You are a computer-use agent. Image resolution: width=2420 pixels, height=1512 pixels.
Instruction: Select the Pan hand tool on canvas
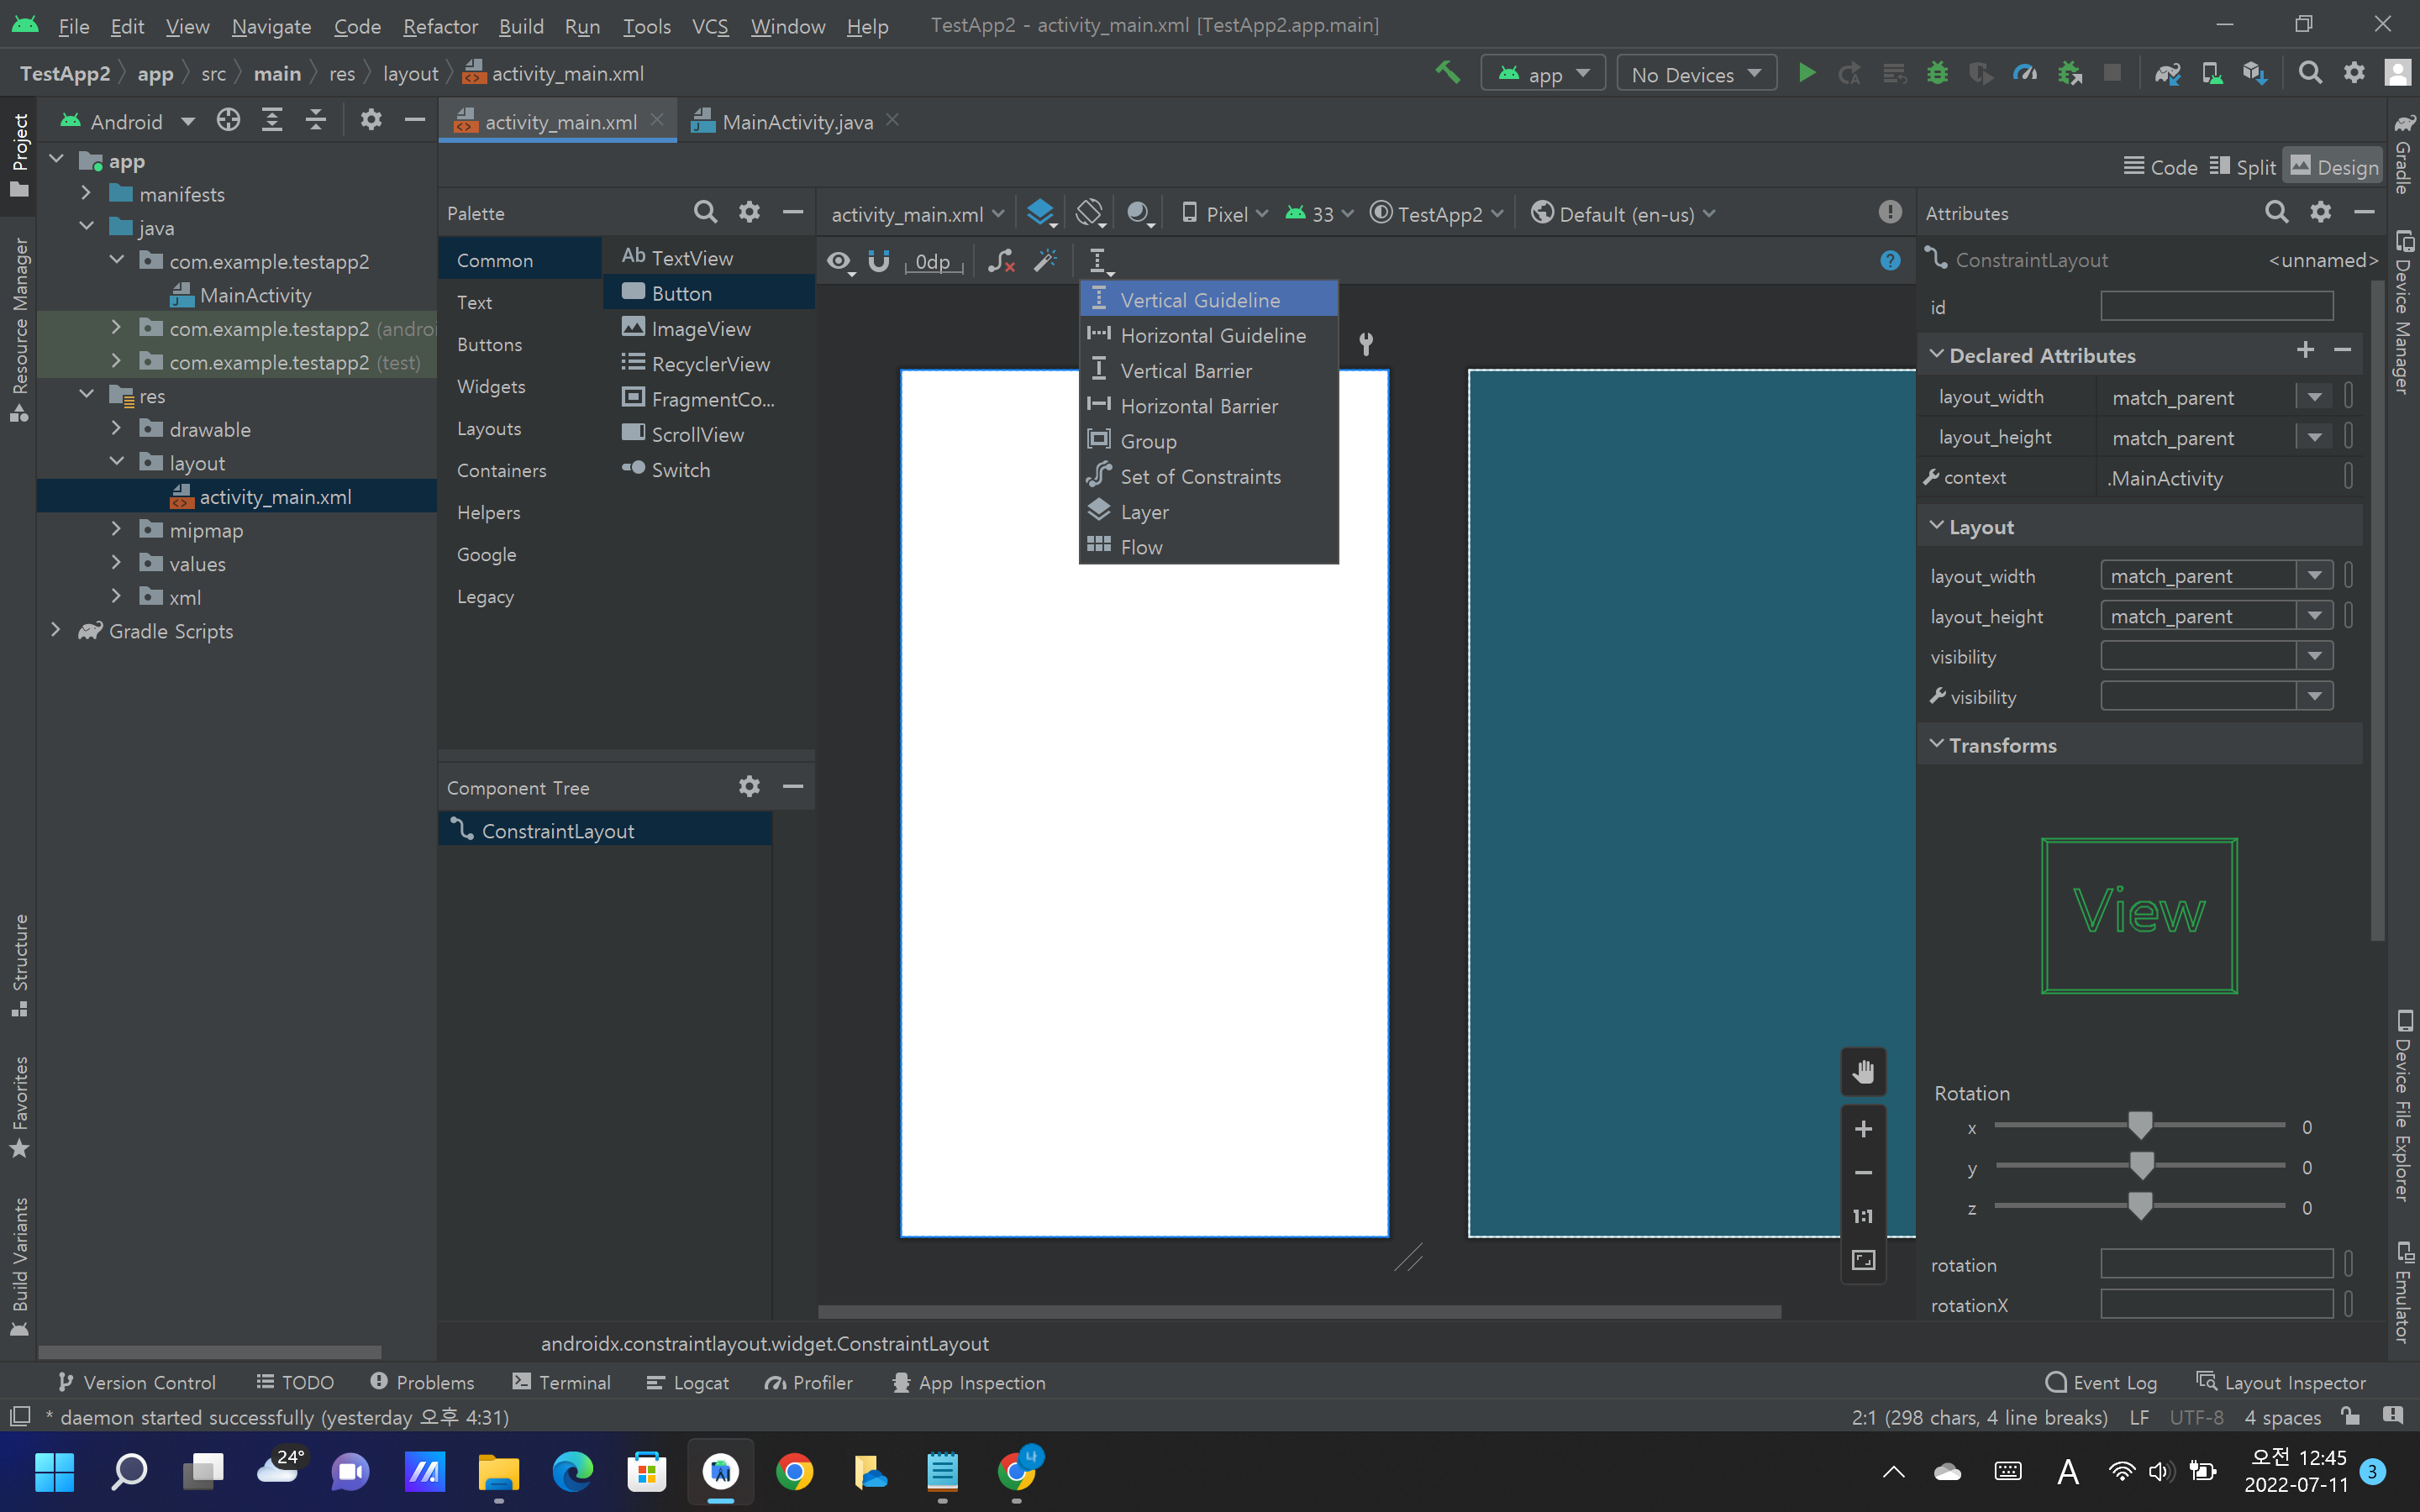[1862, 1072]
